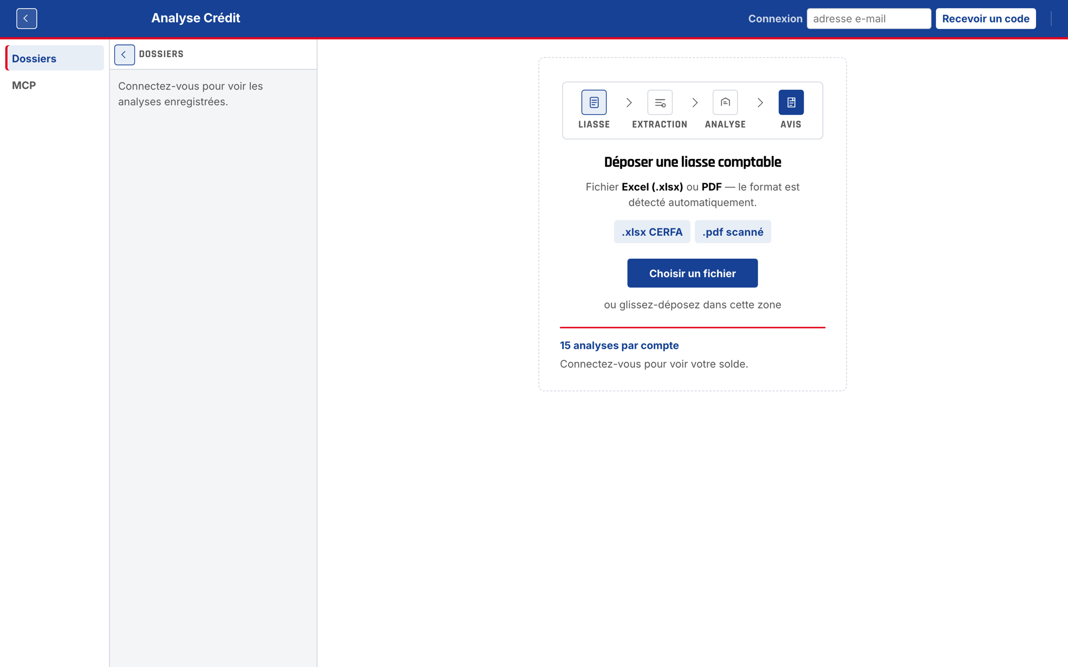This screenshot has width=1068, height=667.
Task: Click the Choisir un fichier button
Action: point(692,273)
